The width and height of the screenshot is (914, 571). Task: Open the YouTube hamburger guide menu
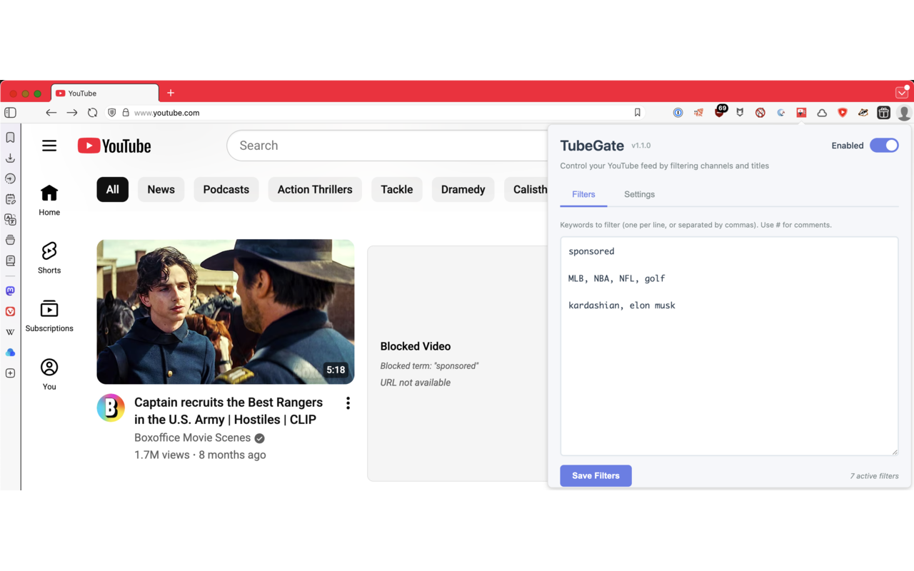[x=49, y=146]
